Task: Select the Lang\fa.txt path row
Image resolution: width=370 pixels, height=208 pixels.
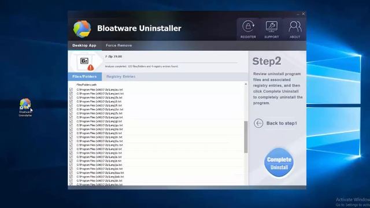Action: pyautogui.click(x=99, y=98)
